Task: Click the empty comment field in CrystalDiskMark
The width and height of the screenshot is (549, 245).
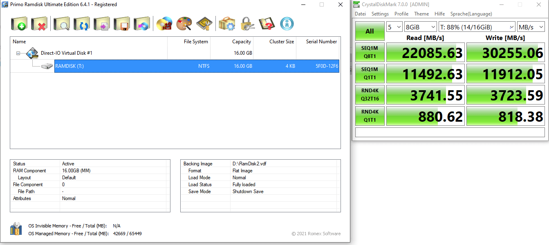Action: point(450,132)
